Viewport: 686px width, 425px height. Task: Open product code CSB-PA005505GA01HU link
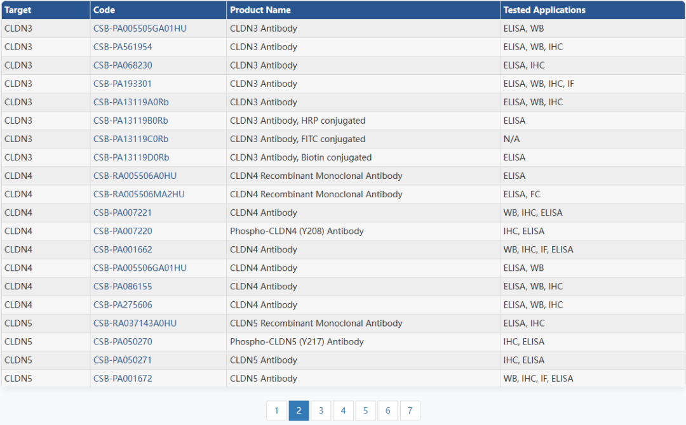pyautogui.click(x=140, y=29)
